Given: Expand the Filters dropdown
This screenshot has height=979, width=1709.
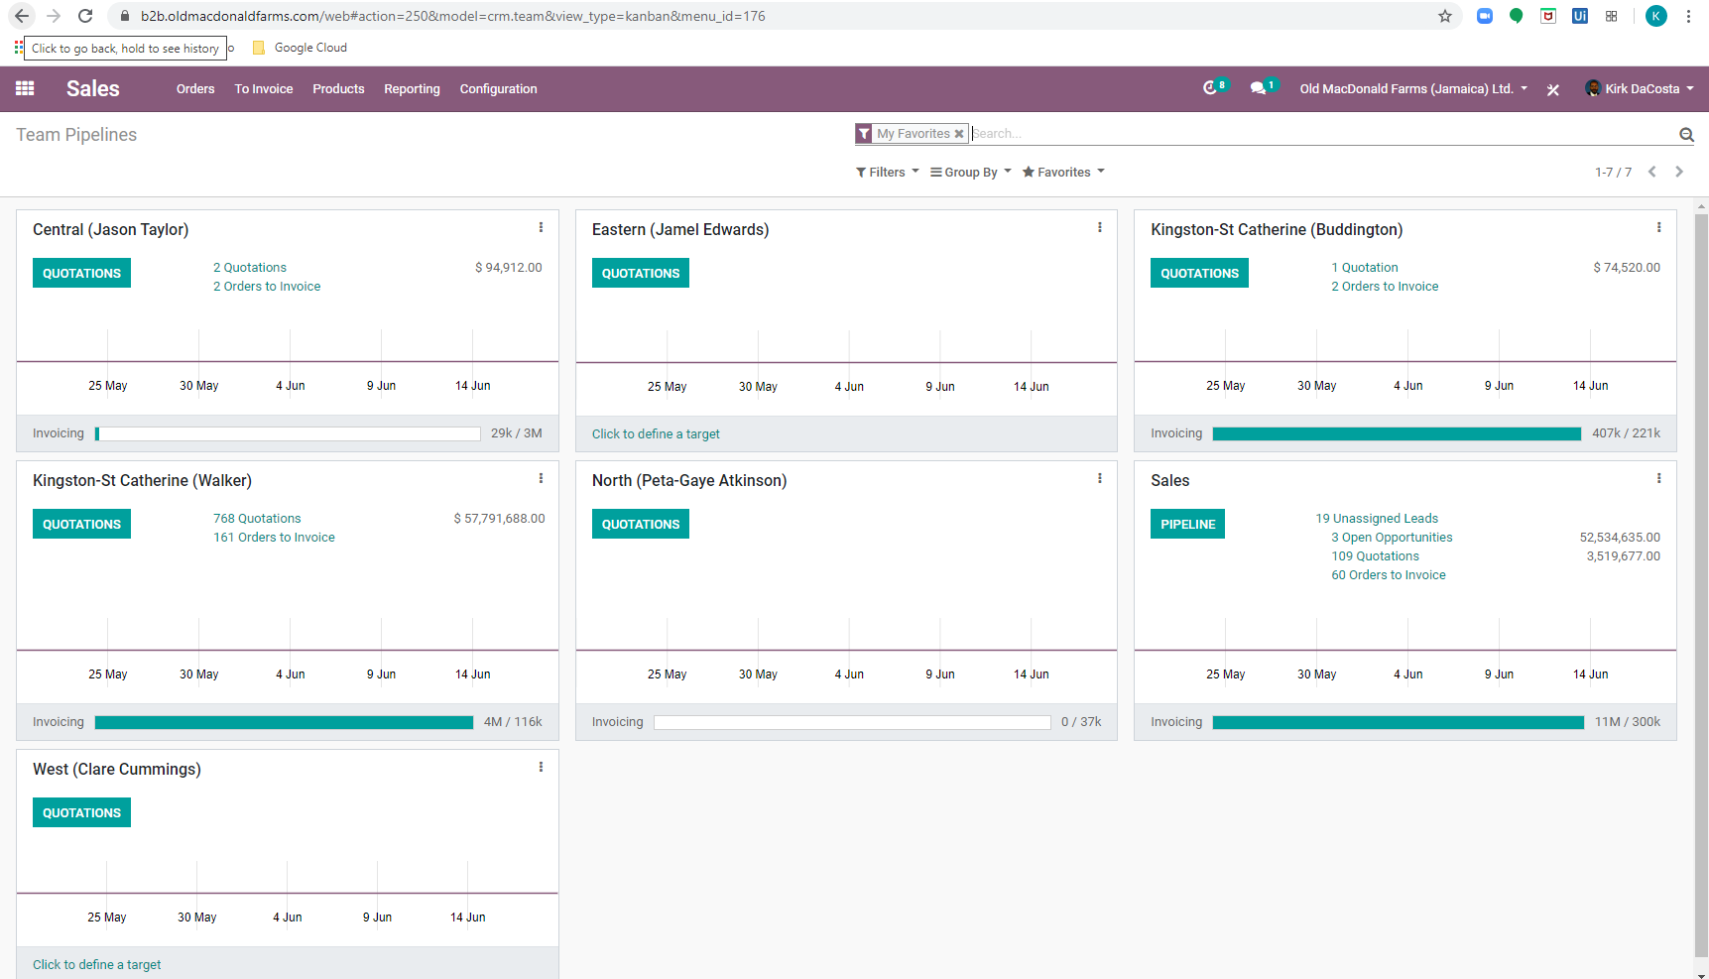Looking at the screenshot, I should [887, 173].
